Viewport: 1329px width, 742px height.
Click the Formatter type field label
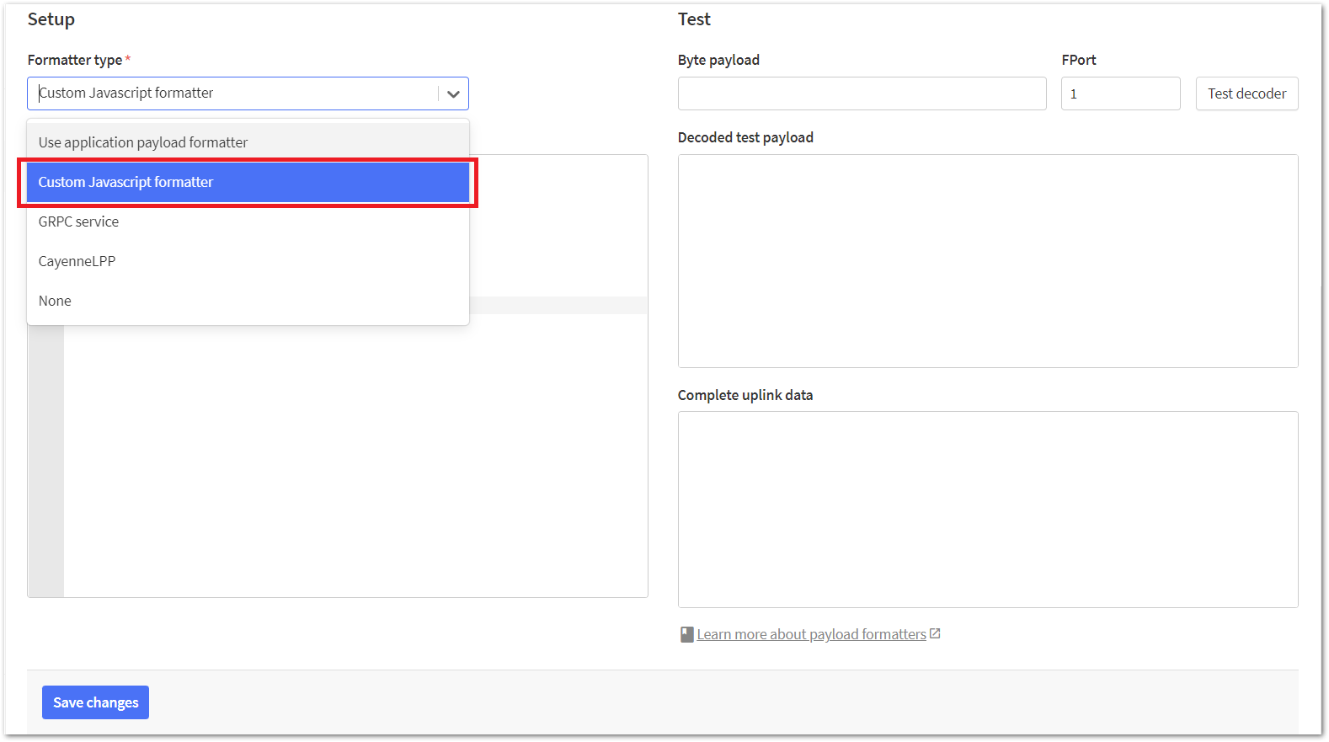click(74, 60)
